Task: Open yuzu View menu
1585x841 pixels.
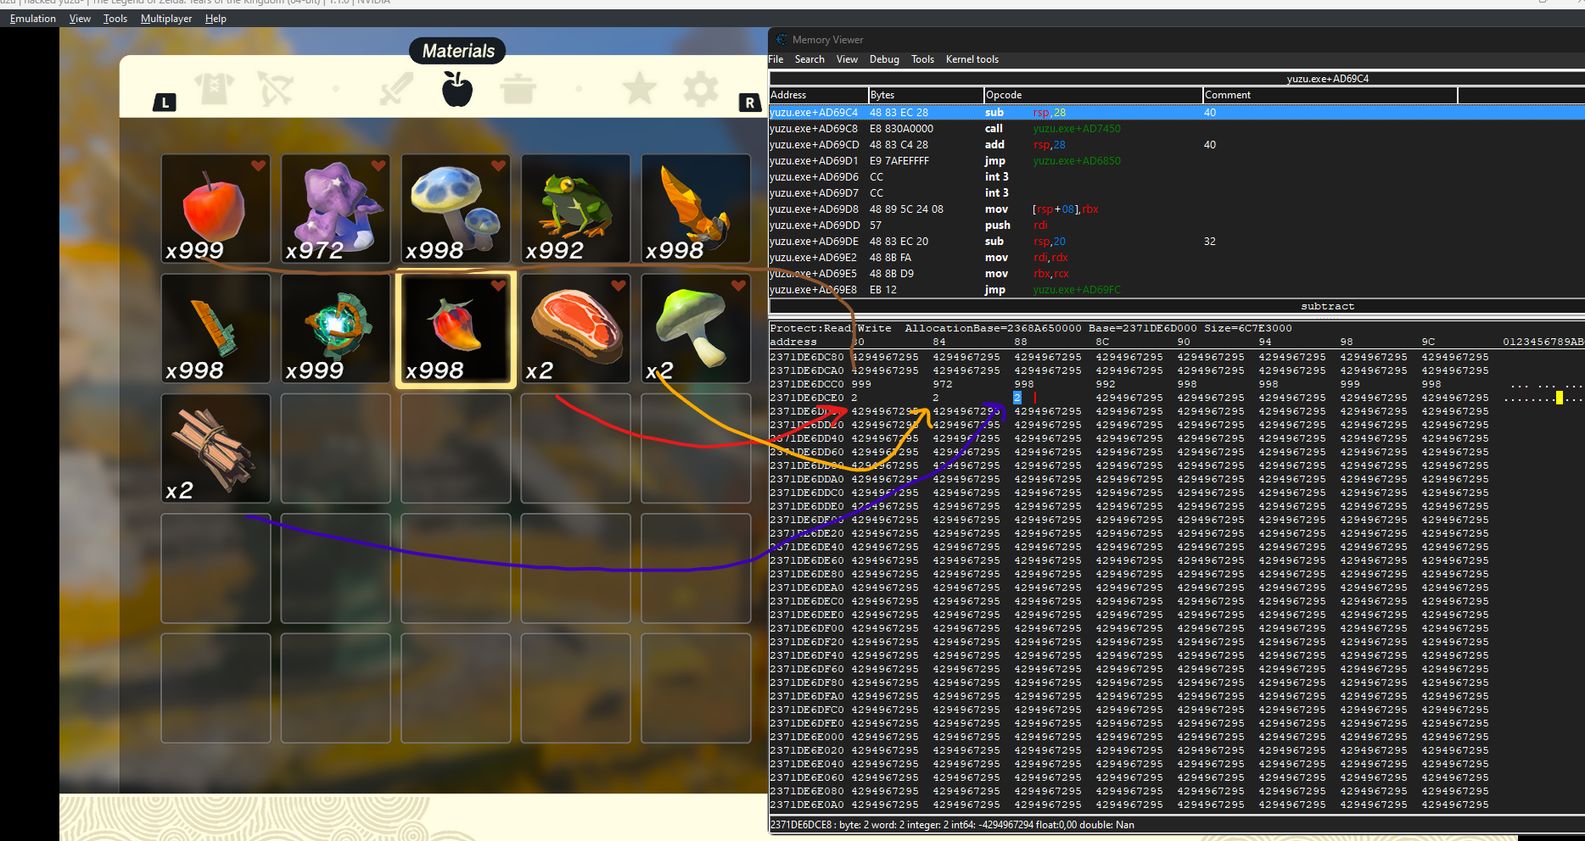Action: point(80,19)
